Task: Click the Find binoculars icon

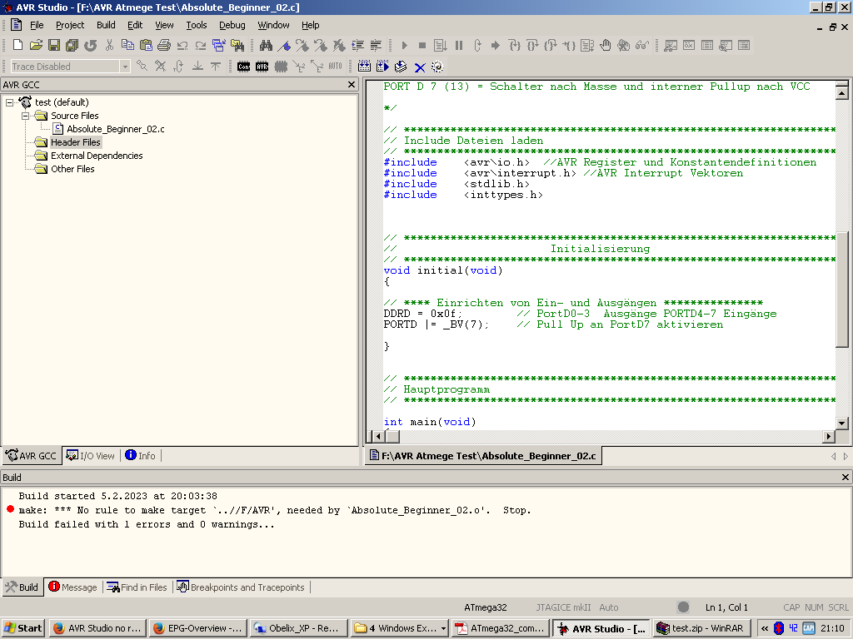Action: 266,45
